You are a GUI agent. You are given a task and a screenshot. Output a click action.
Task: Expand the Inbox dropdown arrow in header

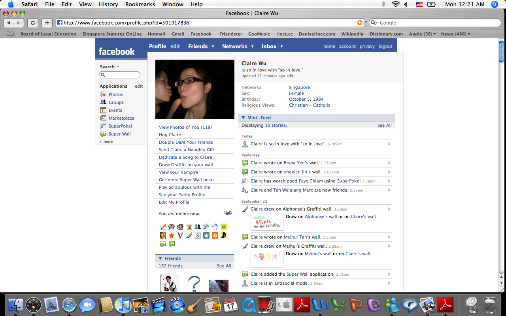click(x=281, y=47)
